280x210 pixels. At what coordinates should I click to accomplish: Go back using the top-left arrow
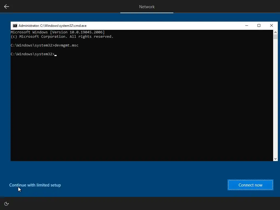[x=7, y=7]
